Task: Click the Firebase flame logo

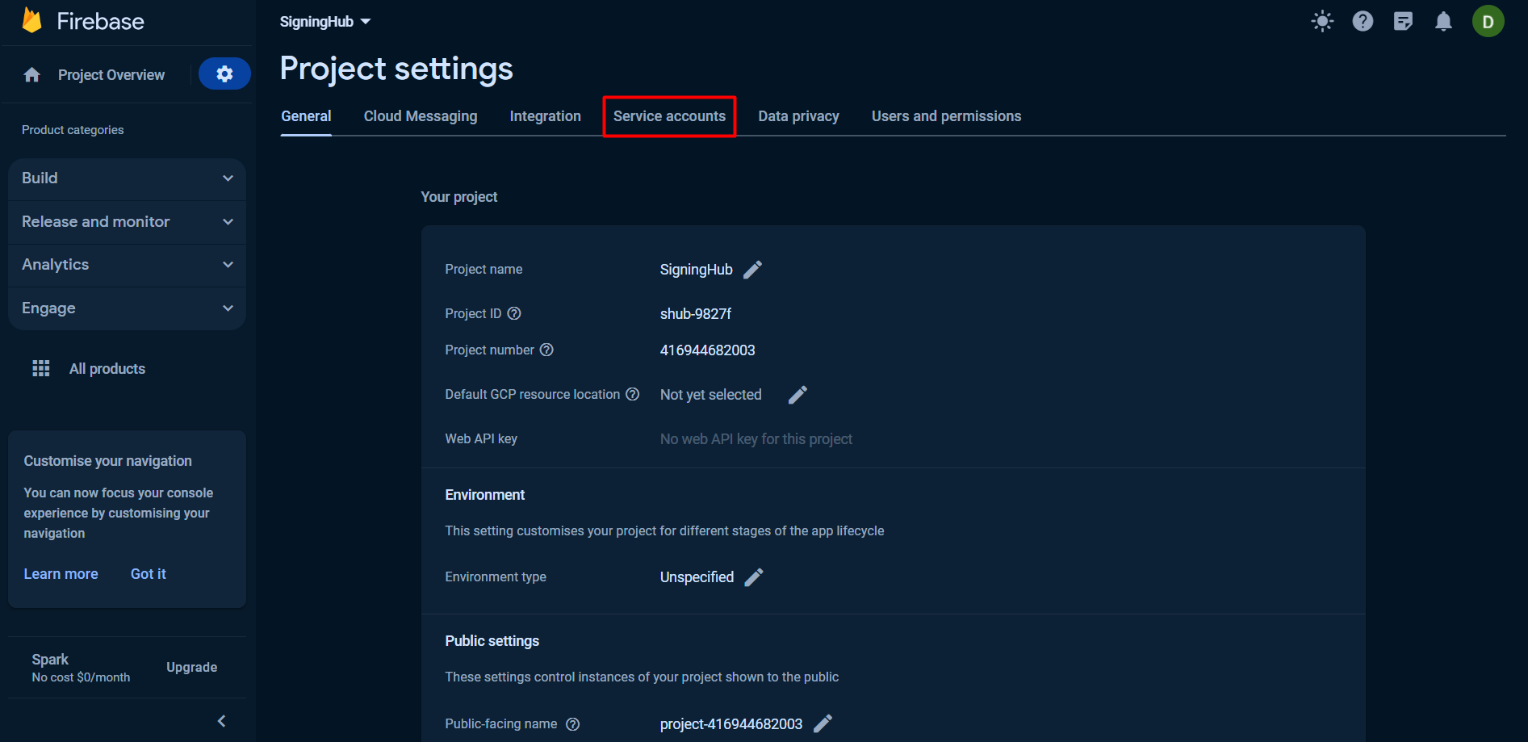Action: pos(32,20)
